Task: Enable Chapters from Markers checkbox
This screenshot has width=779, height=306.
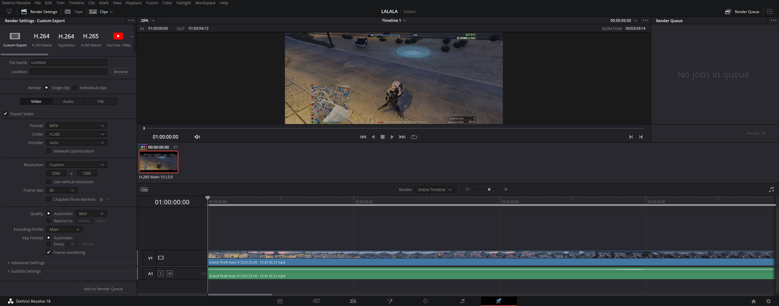Action: 49,199
